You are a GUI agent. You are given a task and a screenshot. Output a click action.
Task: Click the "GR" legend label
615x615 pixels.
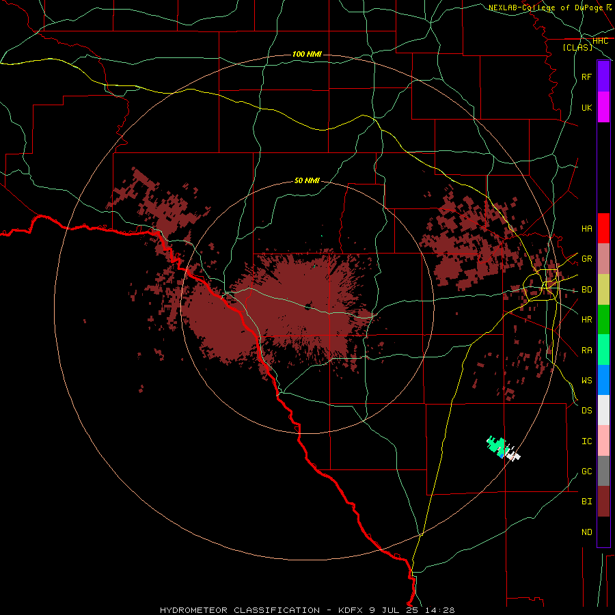586,259
